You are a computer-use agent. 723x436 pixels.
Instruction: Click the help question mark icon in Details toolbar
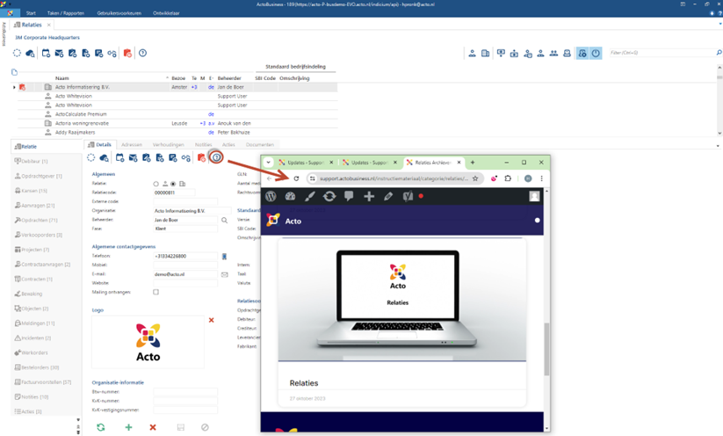(216, 158)
